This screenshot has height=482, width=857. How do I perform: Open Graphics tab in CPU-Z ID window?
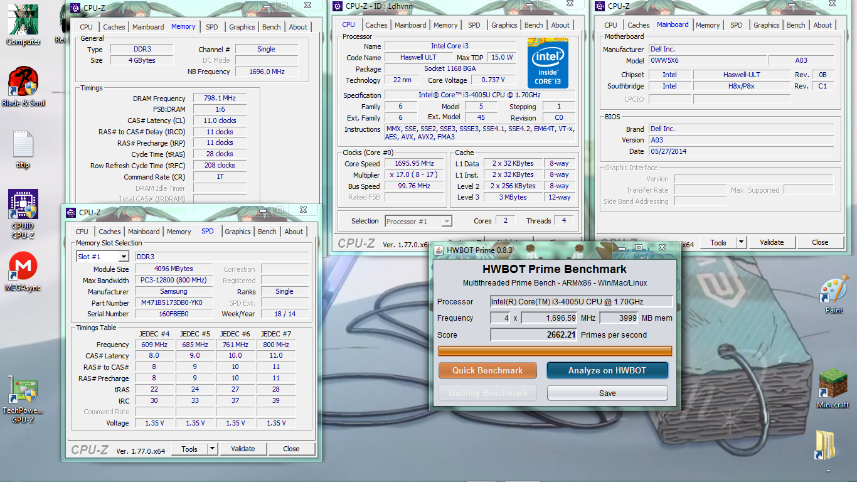504,25
